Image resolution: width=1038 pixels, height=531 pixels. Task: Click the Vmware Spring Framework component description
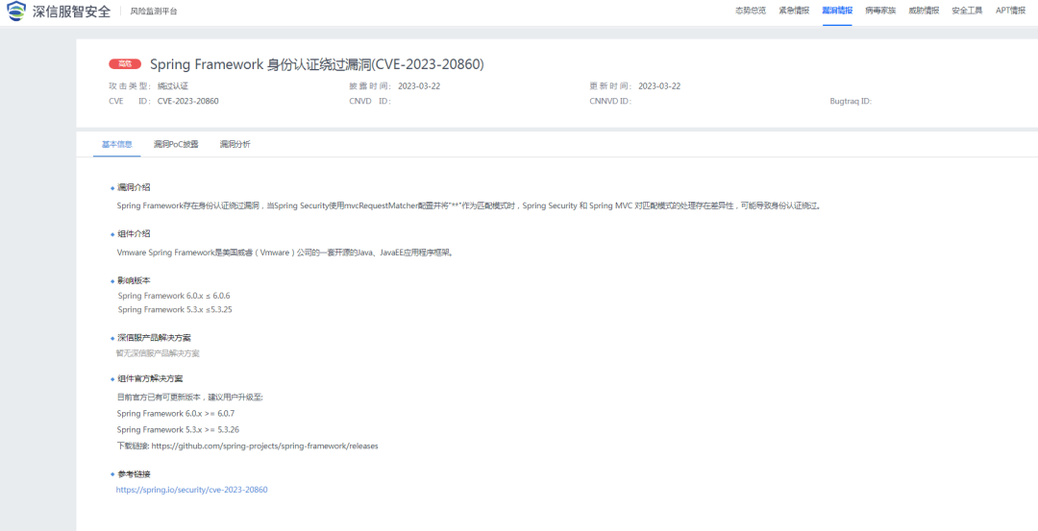(285, 253)
